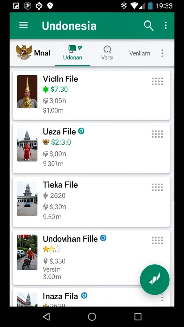Tap the green floating action button
This screenshot has width=184, height=327.
(x=155, y=279)
